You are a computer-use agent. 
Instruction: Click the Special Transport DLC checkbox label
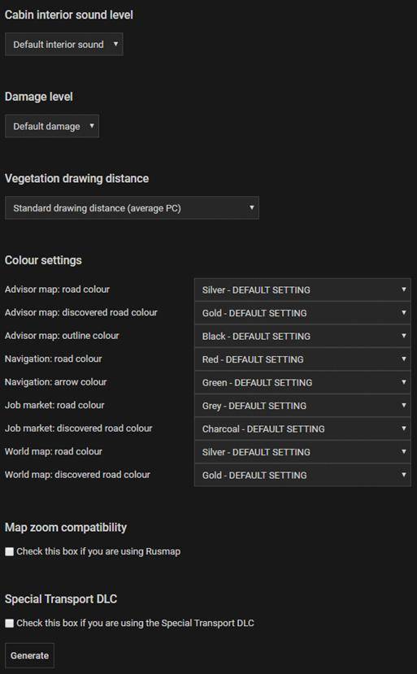pos(135,624)
